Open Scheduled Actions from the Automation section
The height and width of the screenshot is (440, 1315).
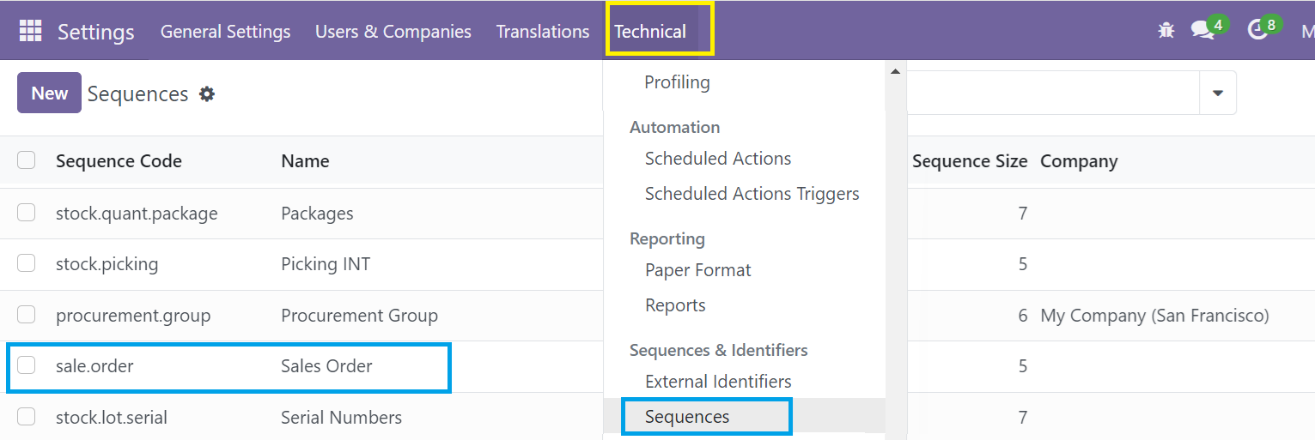point(718,159)
